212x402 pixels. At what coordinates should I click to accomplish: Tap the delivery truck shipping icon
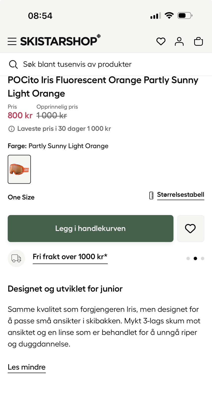click(x=16, y=258)
